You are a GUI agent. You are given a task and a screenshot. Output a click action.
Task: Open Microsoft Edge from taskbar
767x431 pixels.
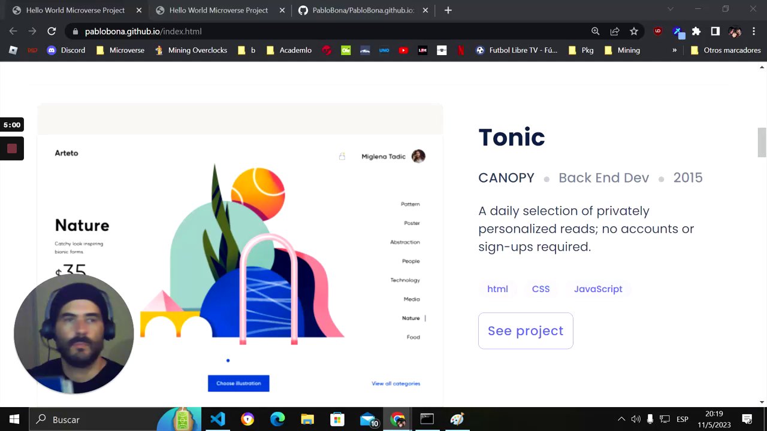(x=277, y=419)
